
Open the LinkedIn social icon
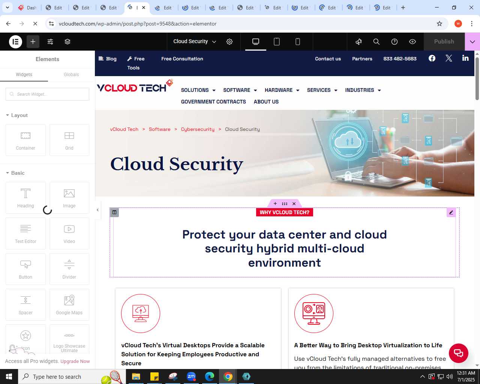point(465,58)
